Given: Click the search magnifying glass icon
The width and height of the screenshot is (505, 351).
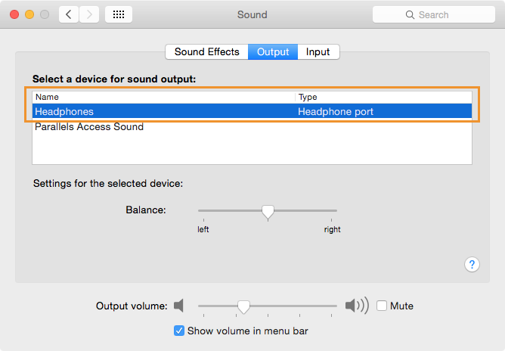Looking at the screenshot, I should 410,15.
